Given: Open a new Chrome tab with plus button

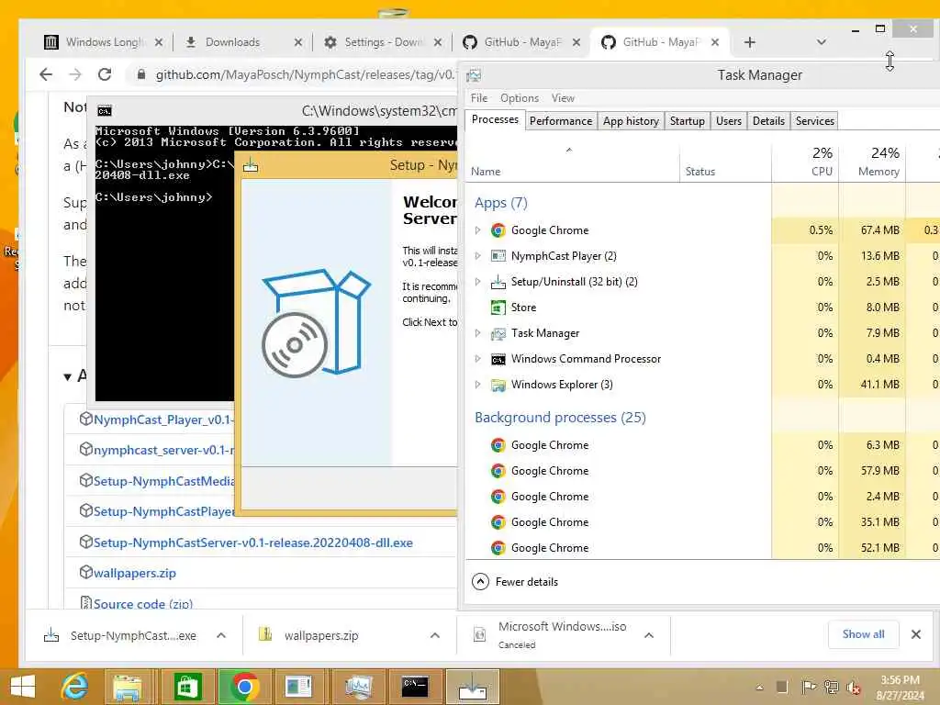Looking at the screenshot, I should click(749, 42).
